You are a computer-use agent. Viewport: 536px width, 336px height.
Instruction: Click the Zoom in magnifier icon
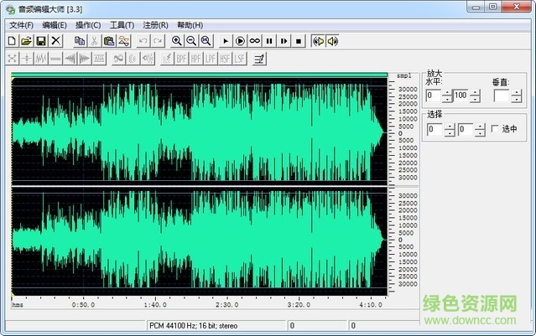coord(177,40)
